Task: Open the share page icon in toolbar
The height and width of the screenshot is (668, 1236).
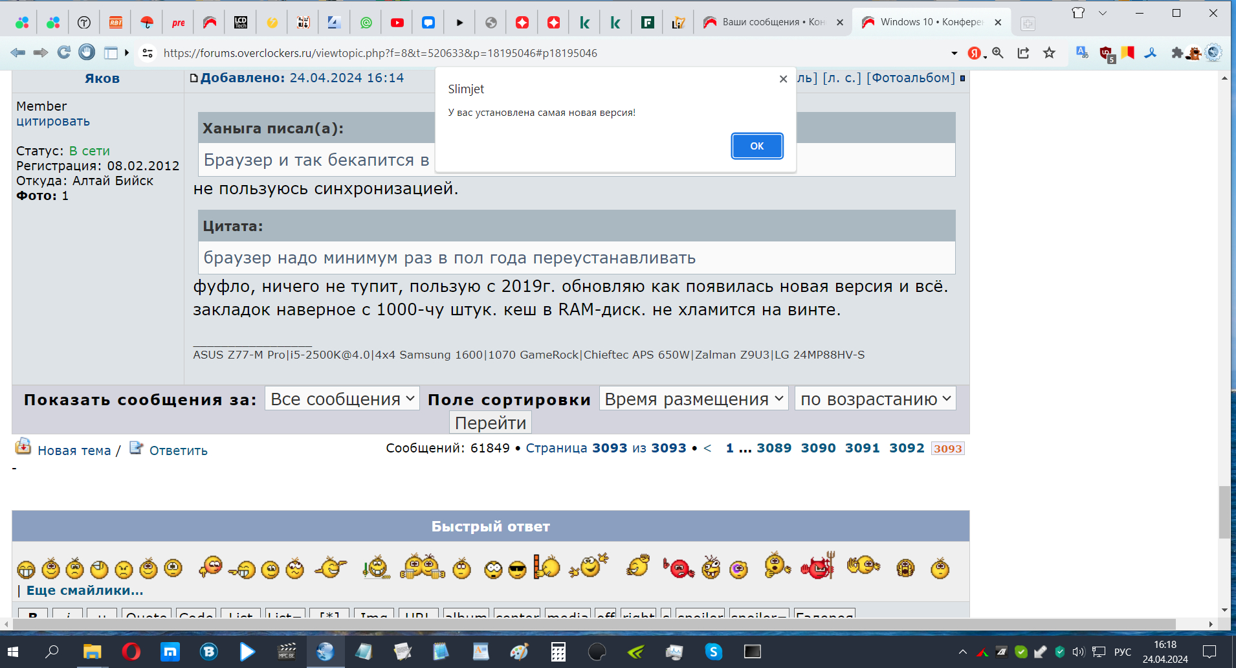Action: [1023, 53]
